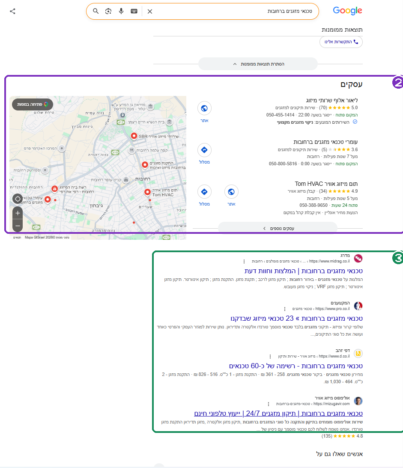This screenshot has width=403, height=468.
Task: Click the תנאים terms link under map
Action: coord(17,238)
